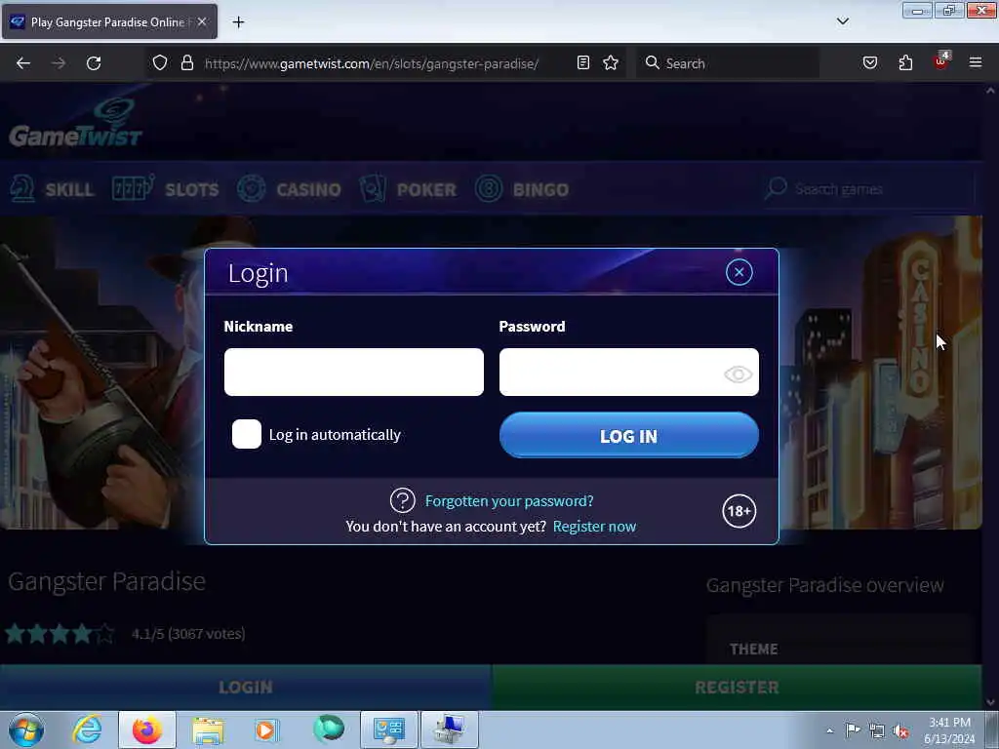The height and width of the screenshot is (749, 999).
Task: Click the muted volume tray icon
Action: [x=900, y=730]
